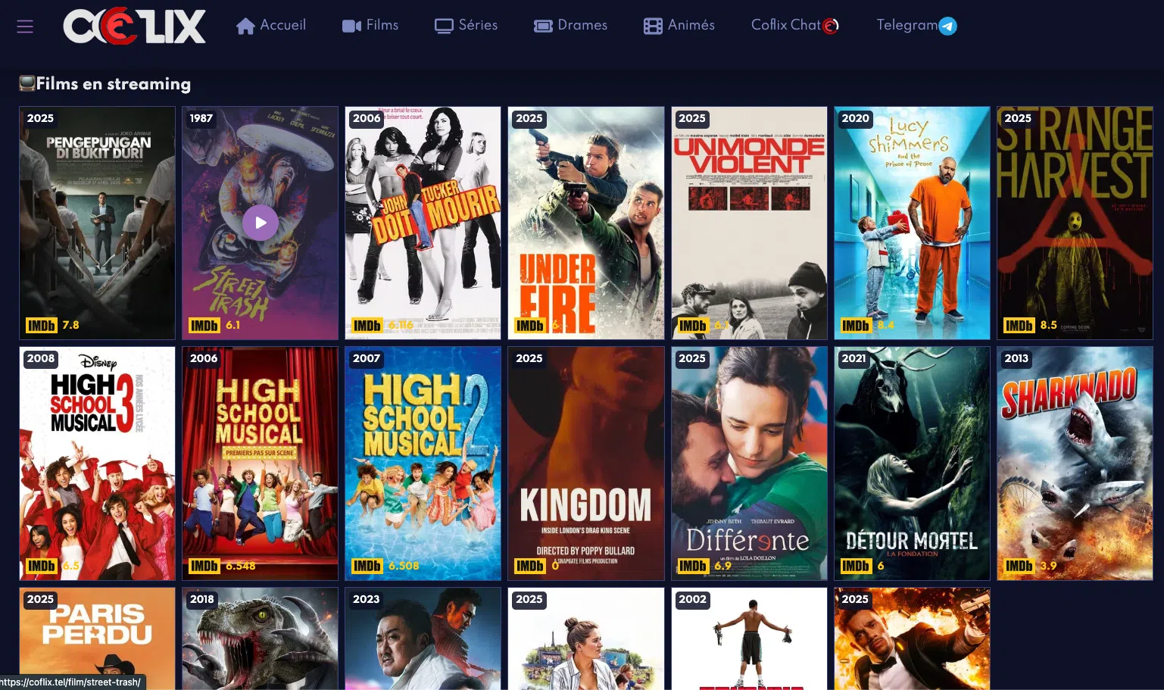Click the IMDb badge on Pengepungan poster
The width and height of the screenshot is (1164, 690).
click(41, 326)
